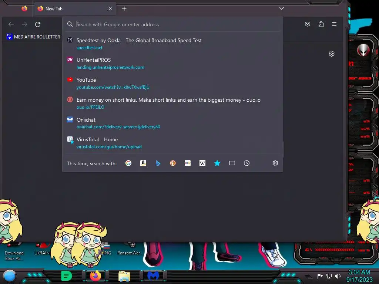Click the Start orb button

(x=10, y=276)
